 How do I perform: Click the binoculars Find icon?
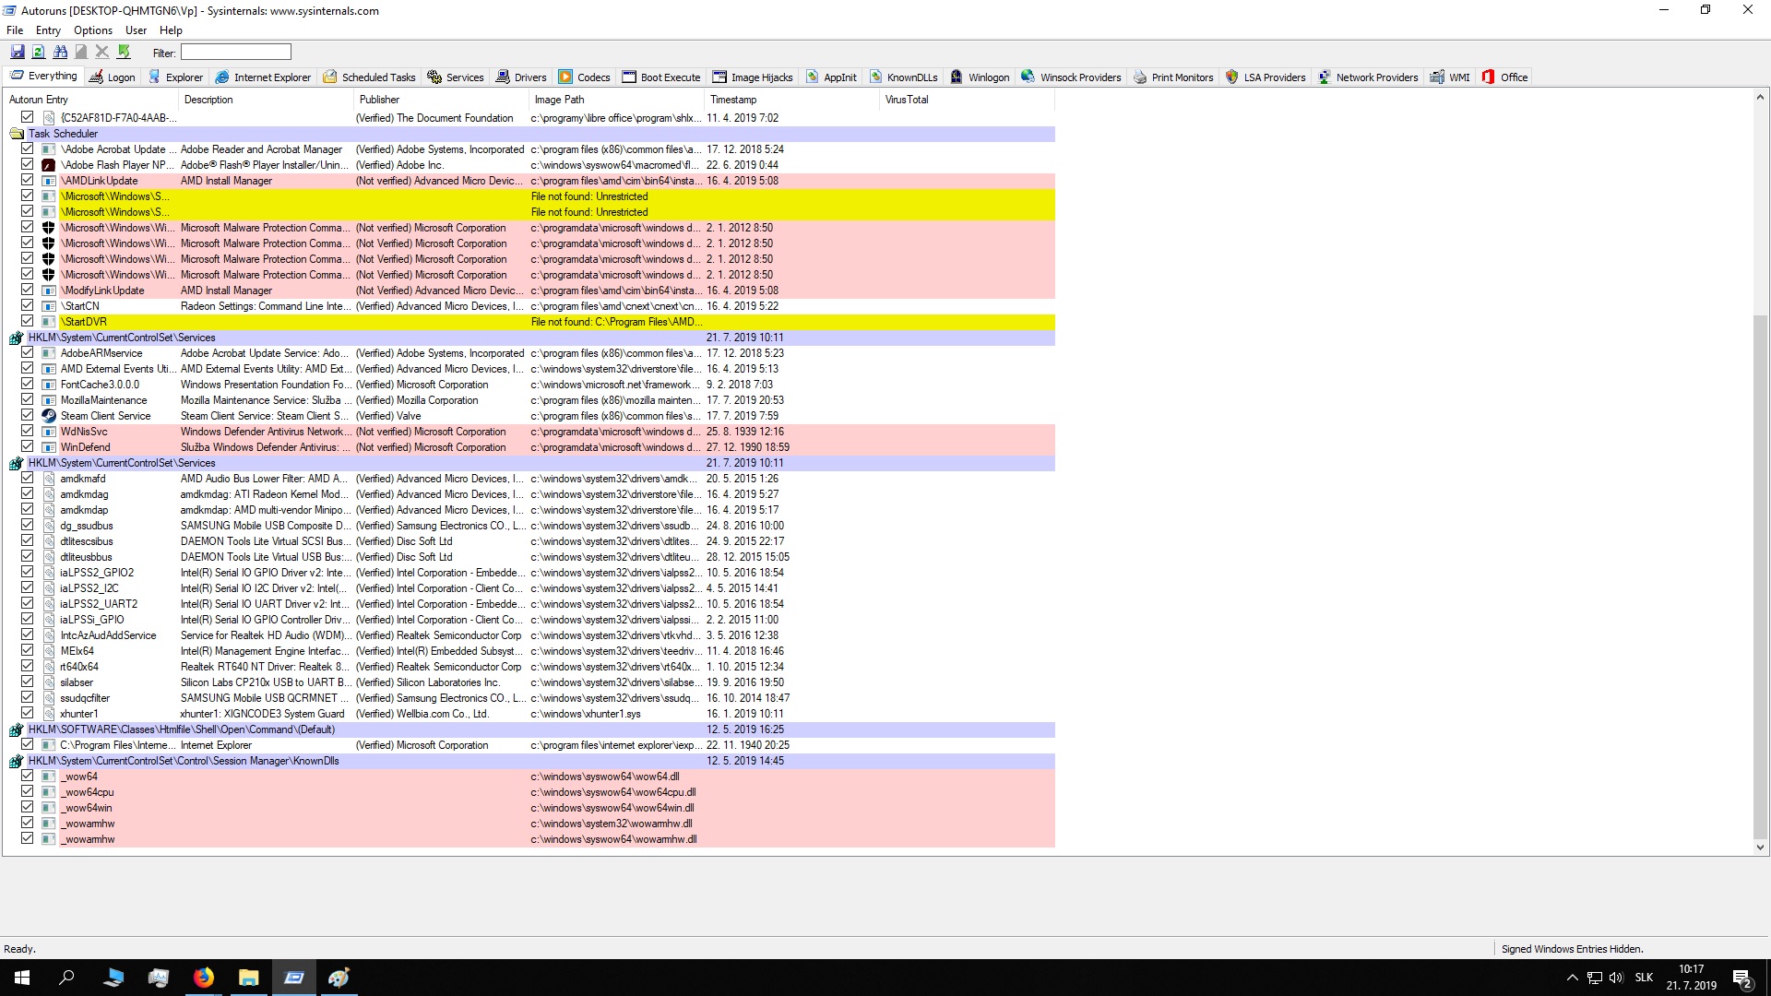click(60, 53)
